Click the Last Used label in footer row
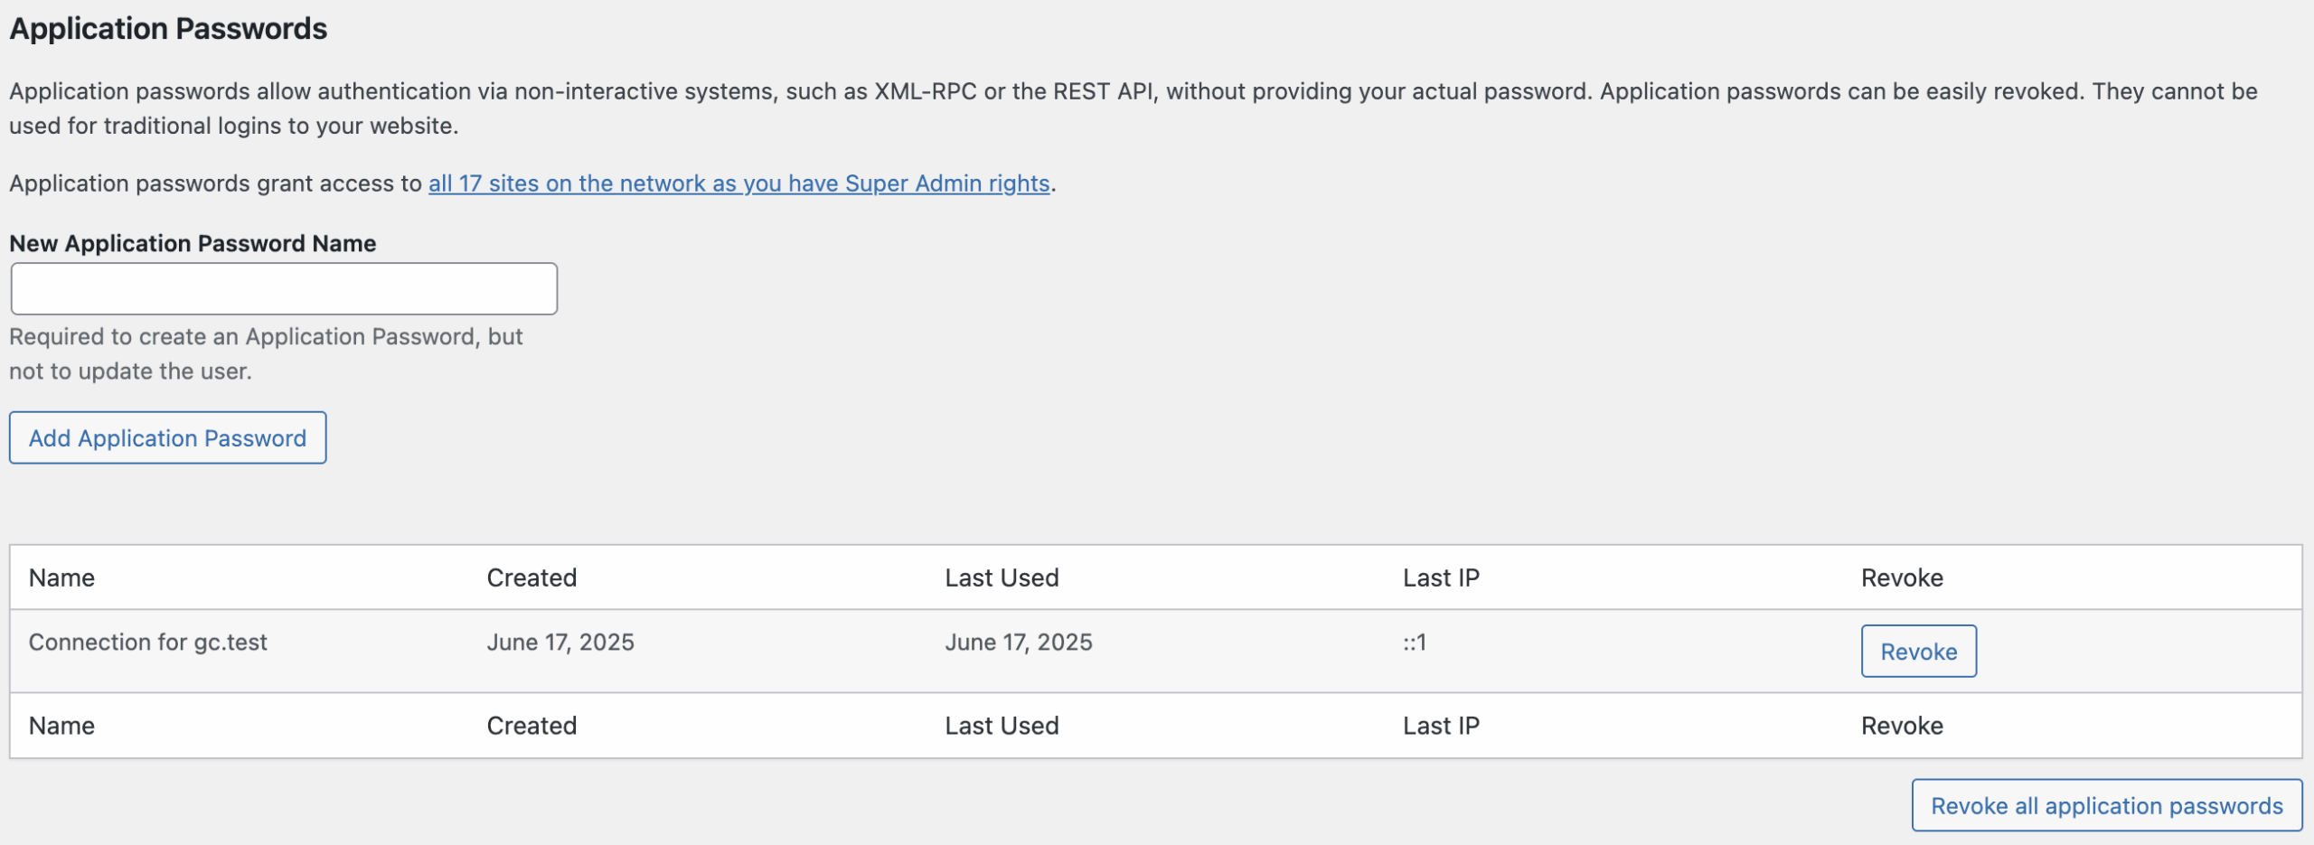 1002,726
